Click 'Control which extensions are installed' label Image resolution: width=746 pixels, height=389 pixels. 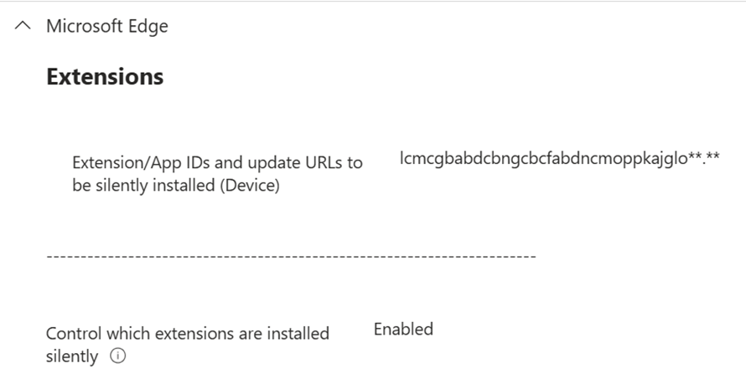[x=187, y=333]
